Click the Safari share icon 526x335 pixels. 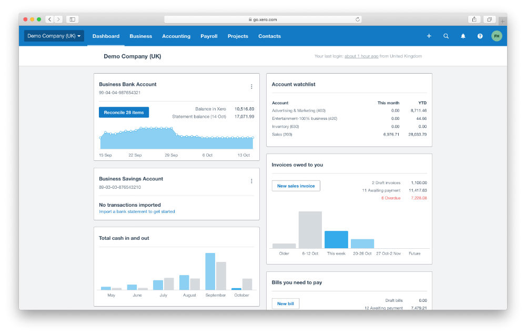474,19
